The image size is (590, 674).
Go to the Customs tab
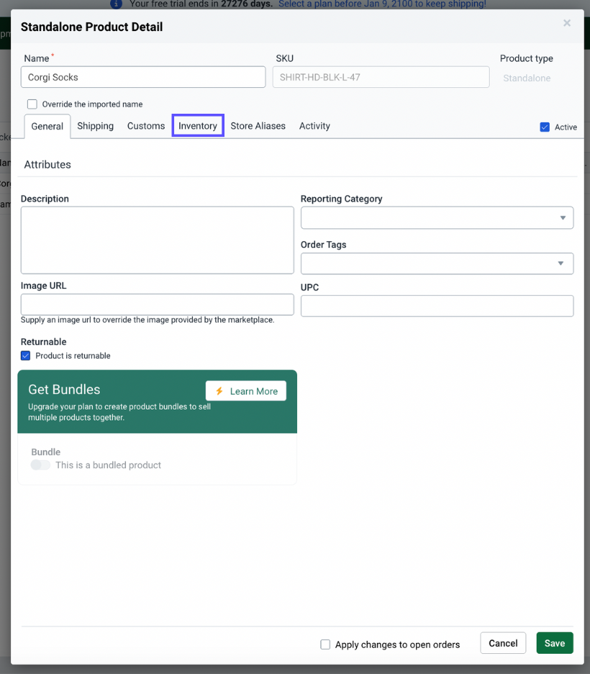pyautogui.click(x=146, y=126)
